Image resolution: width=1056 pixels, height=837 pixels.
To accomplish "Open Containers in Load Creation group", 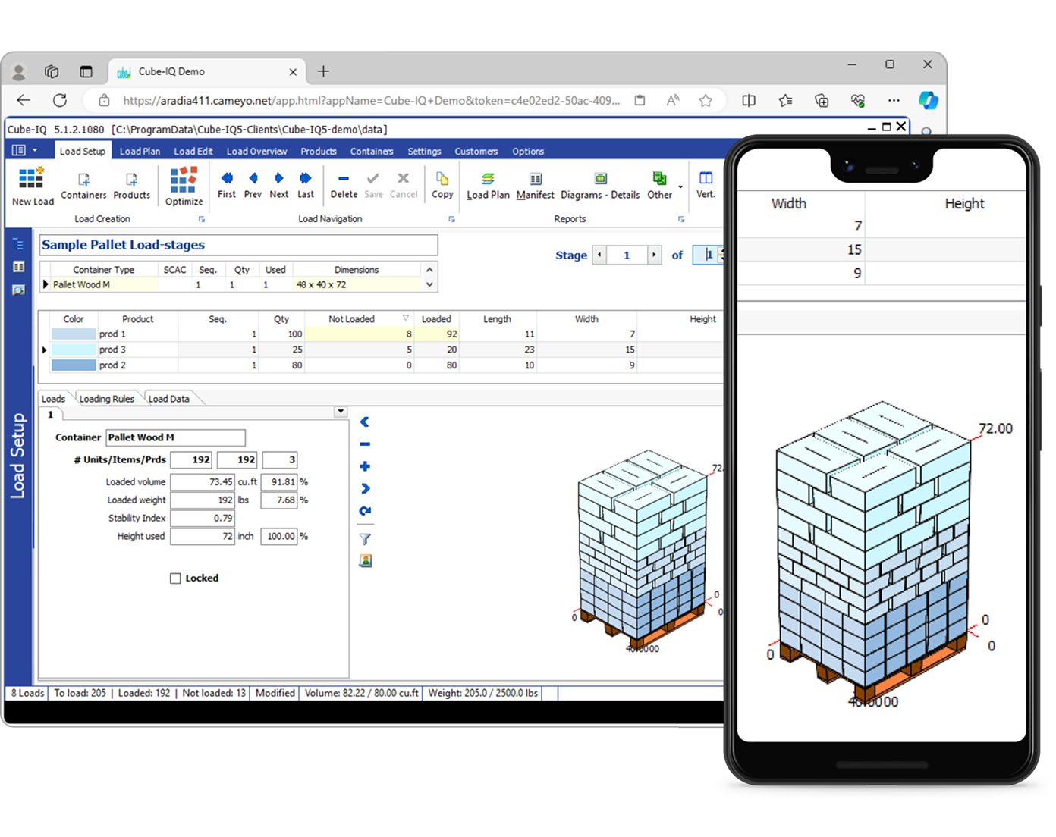I will tap(83, 187).
